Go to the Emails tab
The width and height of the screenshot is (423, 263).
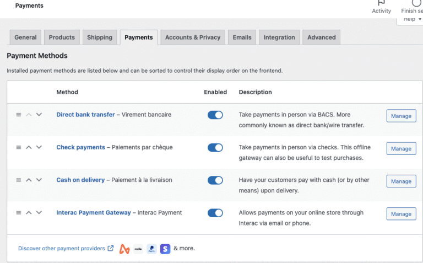click(242, 37)
